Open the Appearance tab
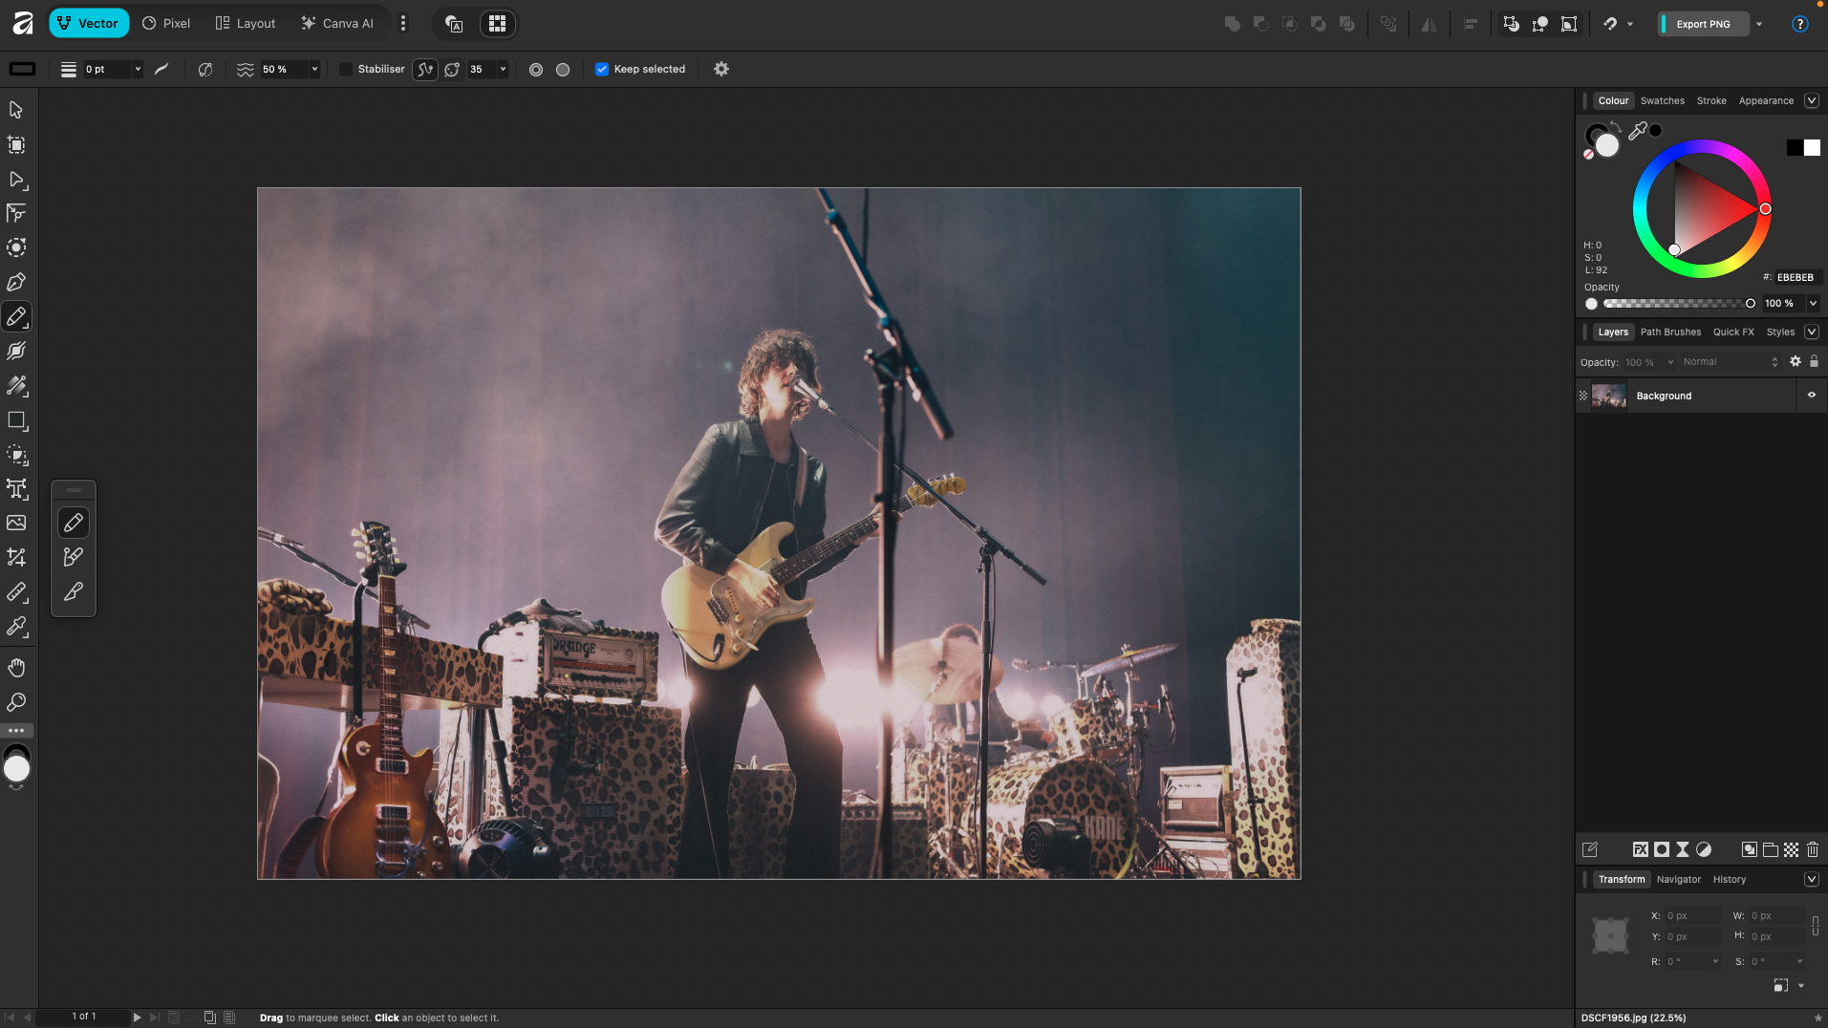Viewport: 1828px width, 1028px height. pyautogui.click(x=1766, y=101)
